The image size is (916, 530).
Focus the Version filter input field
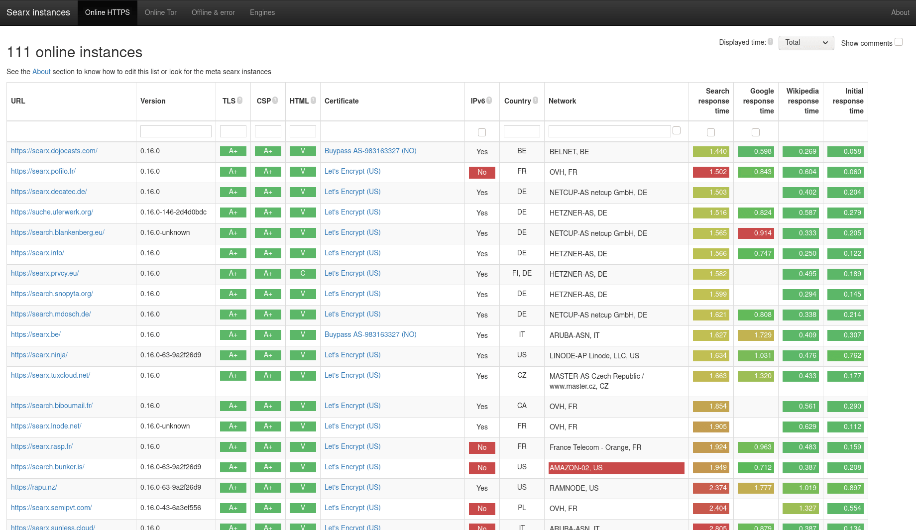coord(176,131)
